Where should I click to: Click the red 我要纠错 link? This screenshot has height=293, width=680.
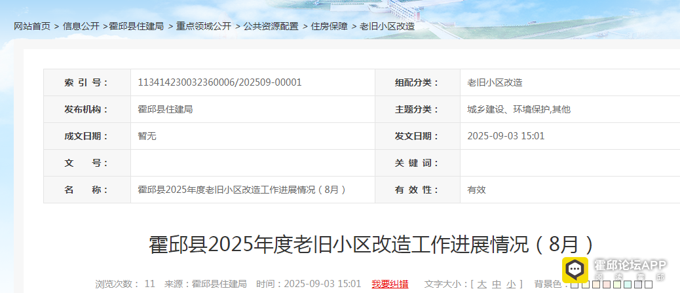(390, 284)
